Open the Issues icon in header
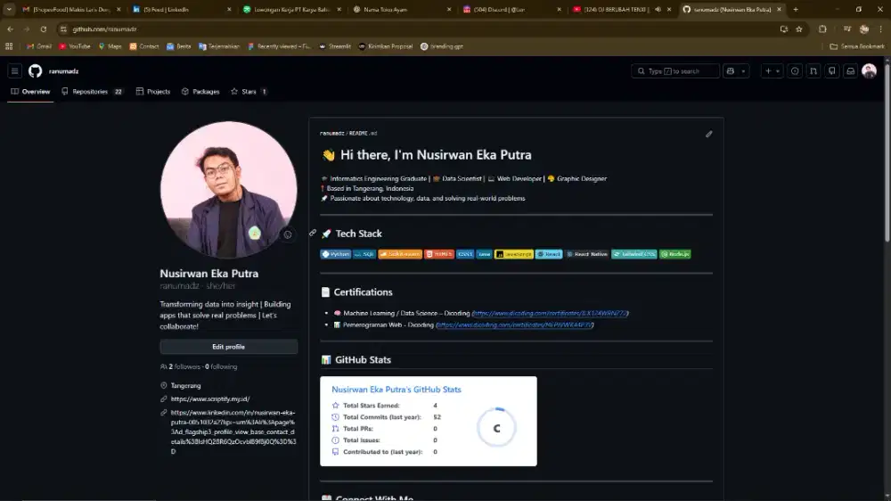The height and width of the screenshot is (501, 891). (x=795, y=71)
